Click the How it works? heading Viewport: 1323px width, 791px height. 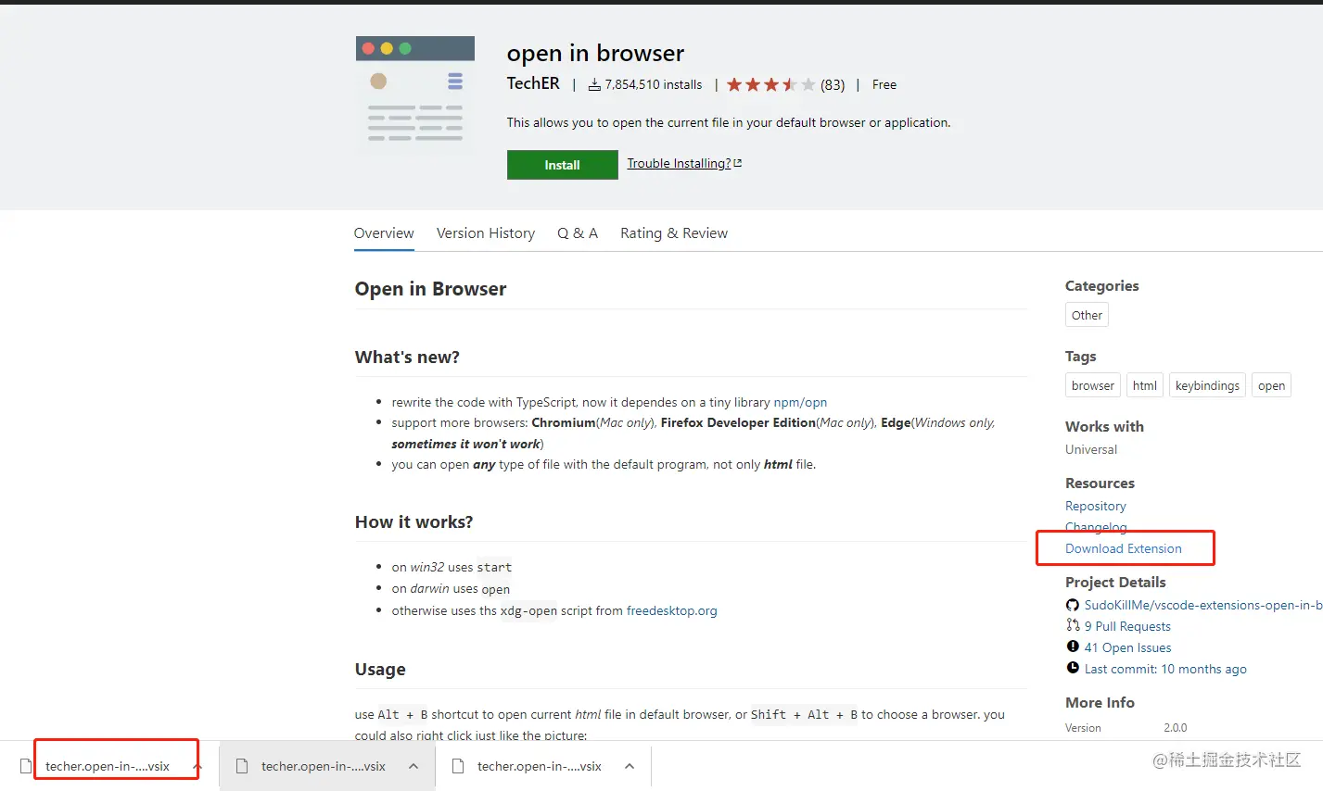(413, 521)
